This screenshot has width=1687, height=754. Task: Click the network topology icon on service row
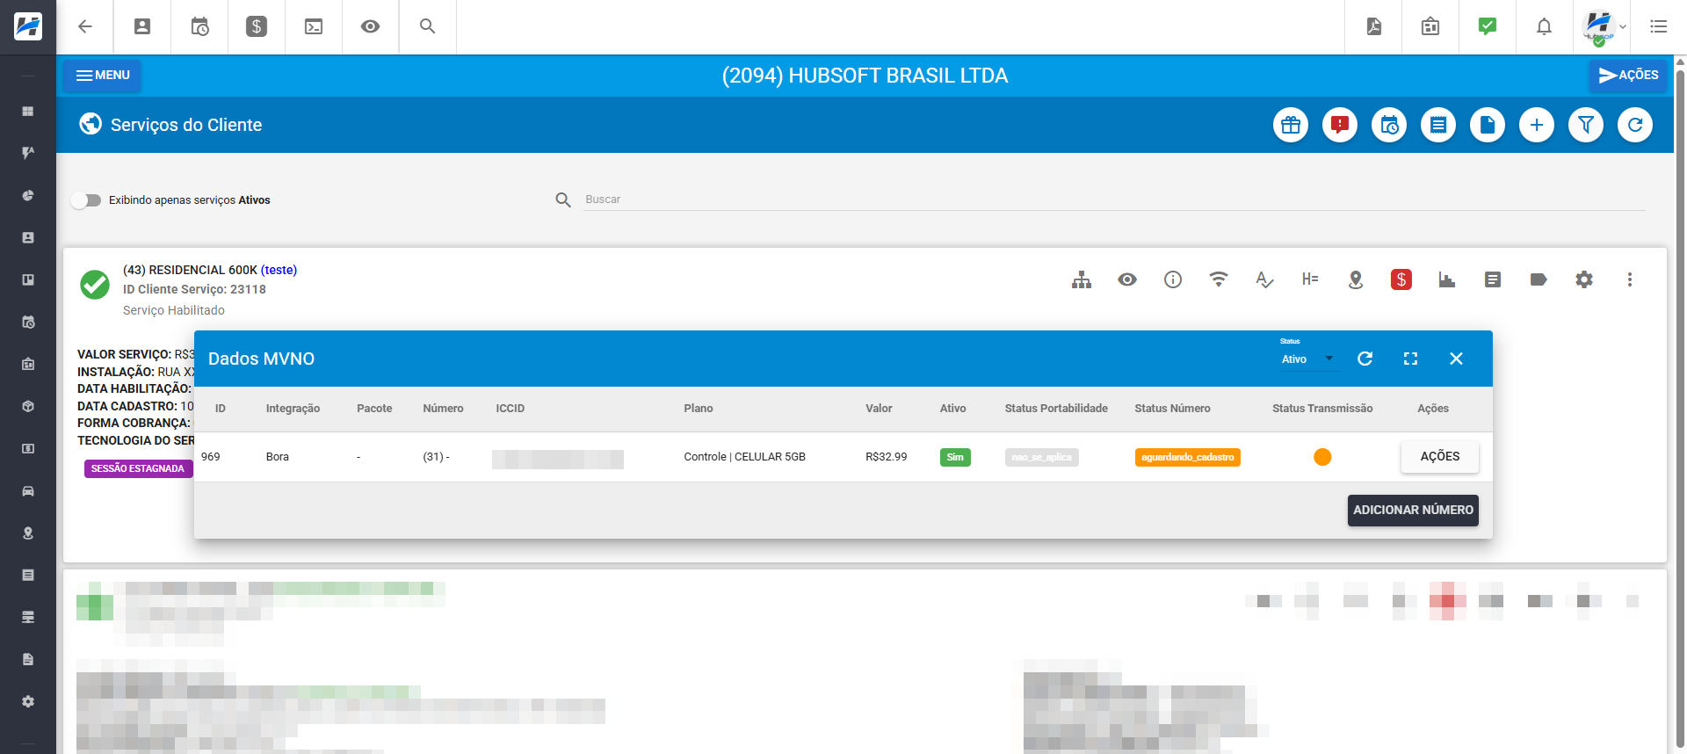1082,279
